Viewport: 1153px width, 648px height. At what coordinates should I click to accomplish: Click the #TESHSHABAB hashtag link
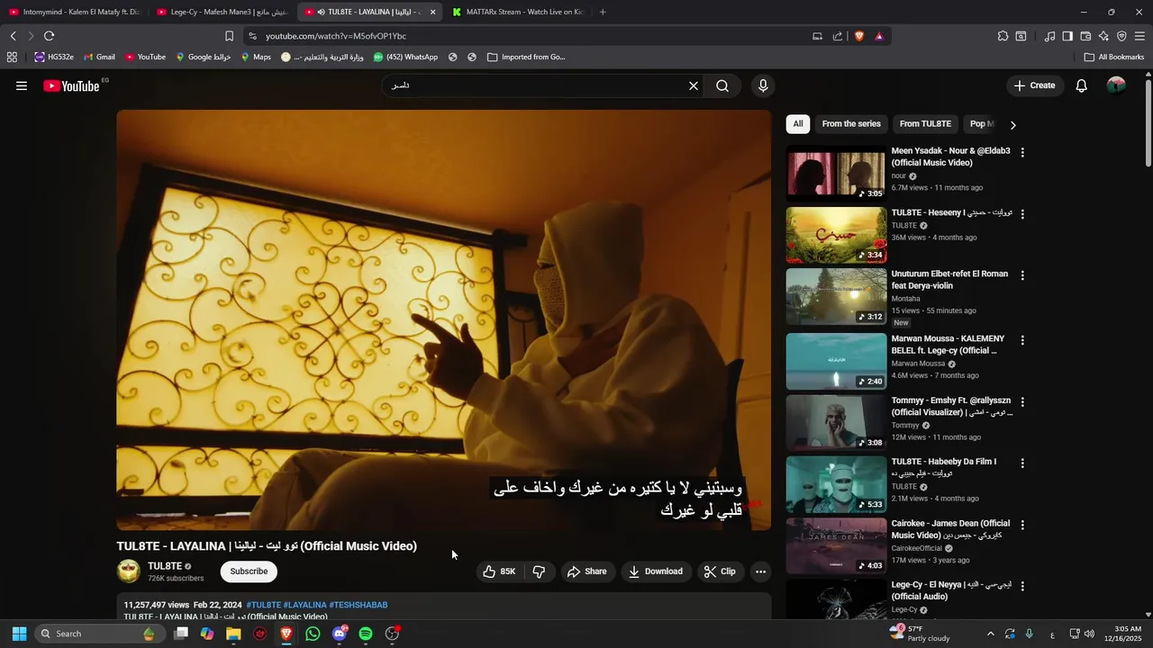pos(359,605)
